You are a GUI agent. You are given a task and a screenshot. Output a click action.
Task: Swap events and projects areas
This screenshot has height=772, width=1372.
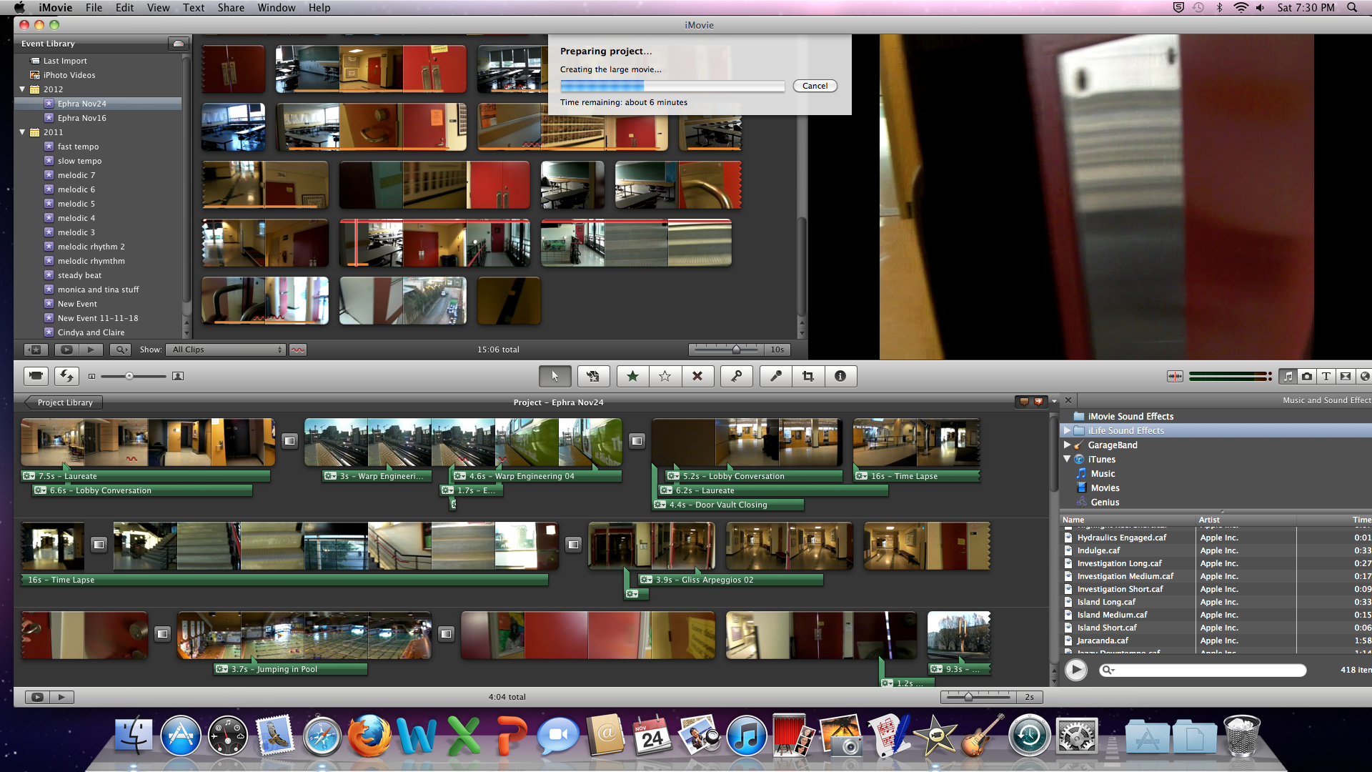67,376
